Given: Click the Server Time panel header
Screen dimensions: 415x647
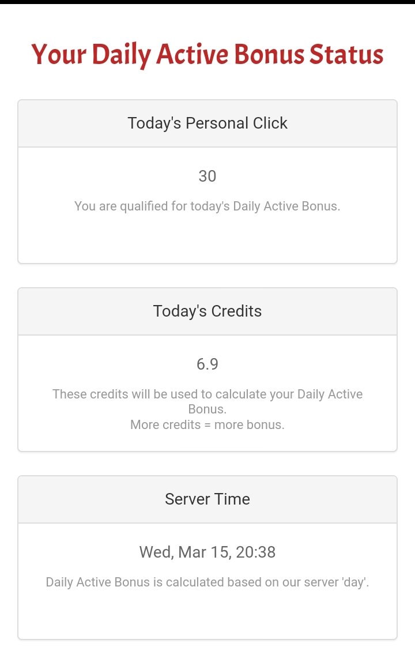Looking at the screenshot, I should [x=207, y=499].
